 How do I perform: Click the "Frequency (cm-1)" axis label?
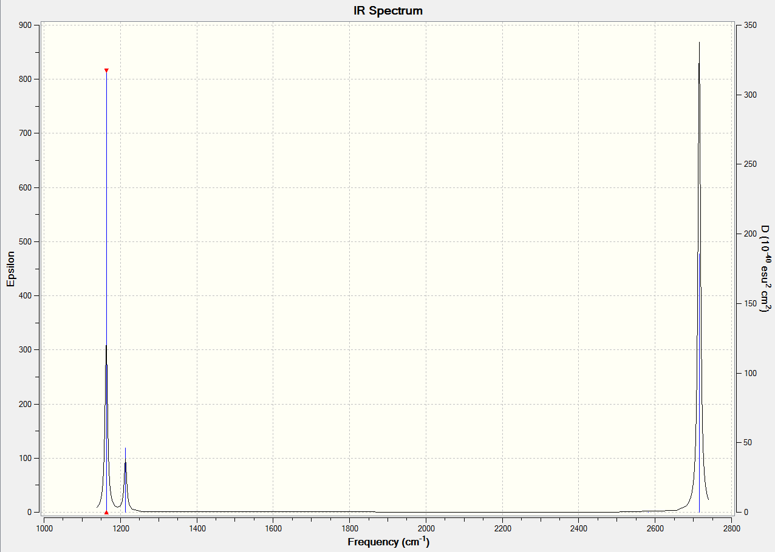388,542
